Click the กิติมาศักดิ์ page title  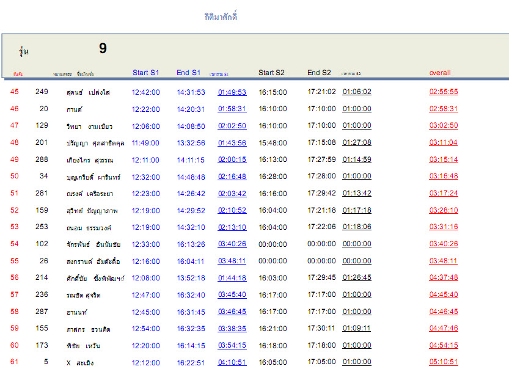[221, 17]
